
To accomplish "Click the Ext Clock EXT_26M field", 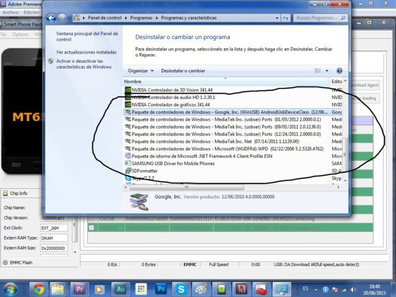I will click(54, 228).
